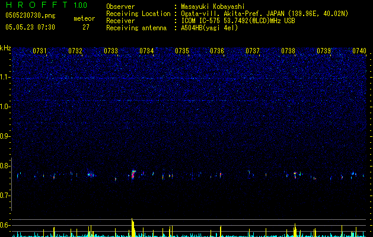Viewport: 373px width, 237px height.
Task: Click the 0735 time marker
Action: 182,51
